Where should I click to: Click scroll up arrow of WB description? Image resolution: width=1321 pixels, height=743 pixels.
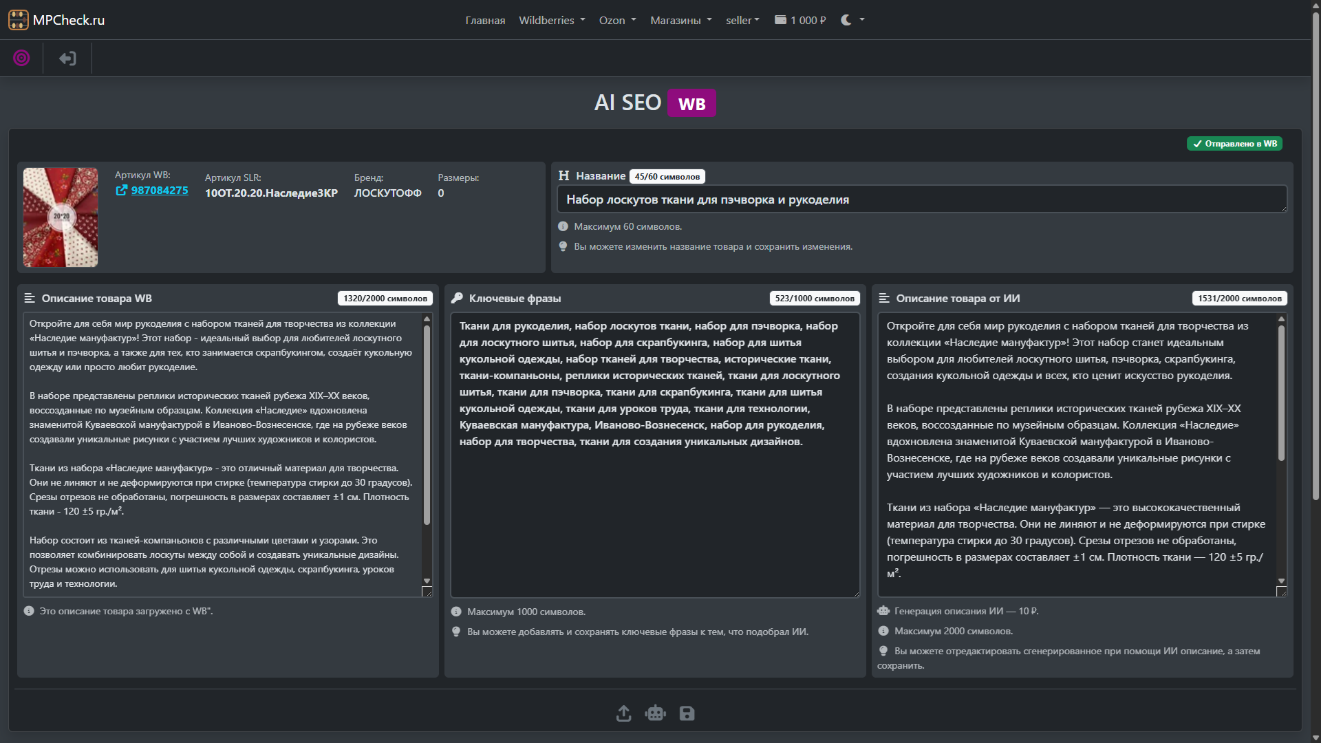(427, 319)
